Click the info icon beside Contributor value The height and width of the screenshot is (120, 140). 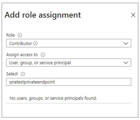[x=35, y=43]
